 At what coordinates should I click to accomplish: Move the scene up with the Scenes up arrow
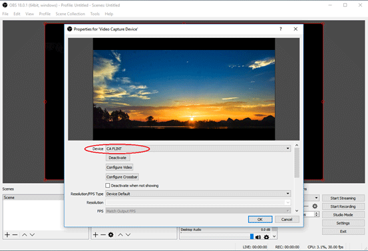click(x=25, y=234)
